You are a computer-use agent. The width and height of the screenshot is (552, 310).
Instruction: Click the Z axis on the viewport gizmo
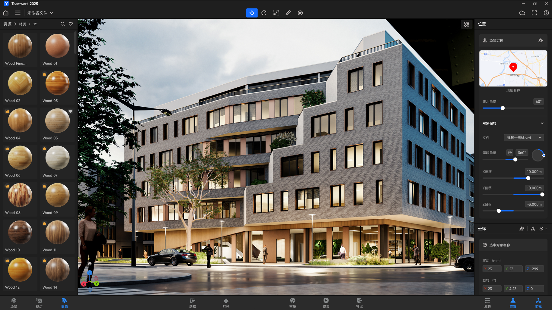click(90, 273)
